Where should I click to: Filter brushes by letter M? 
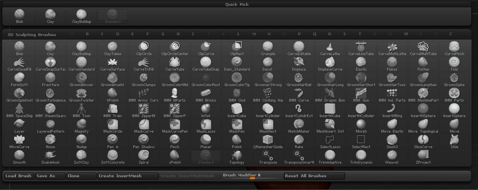click(254, 35)
